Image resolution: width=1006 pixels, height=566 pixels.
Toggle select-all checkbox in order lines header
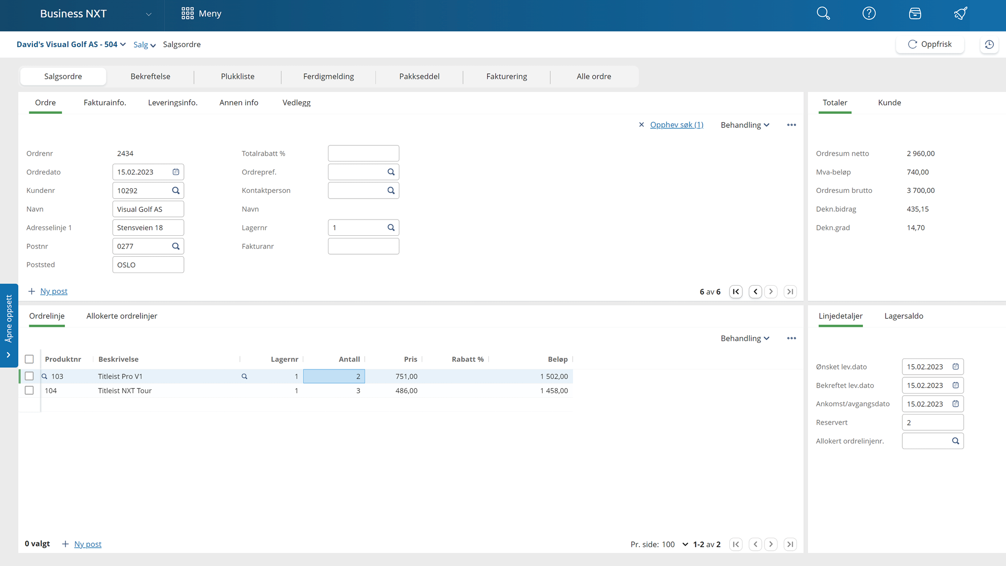click(29, 360)
